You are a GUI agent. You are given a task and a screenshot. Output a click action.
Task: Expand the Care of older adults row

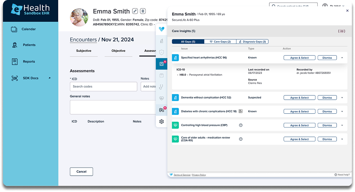pyautogui.click(x=342, y=139)
